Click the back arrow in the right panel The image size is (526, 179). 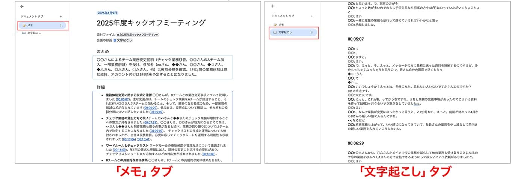point(273,6)
